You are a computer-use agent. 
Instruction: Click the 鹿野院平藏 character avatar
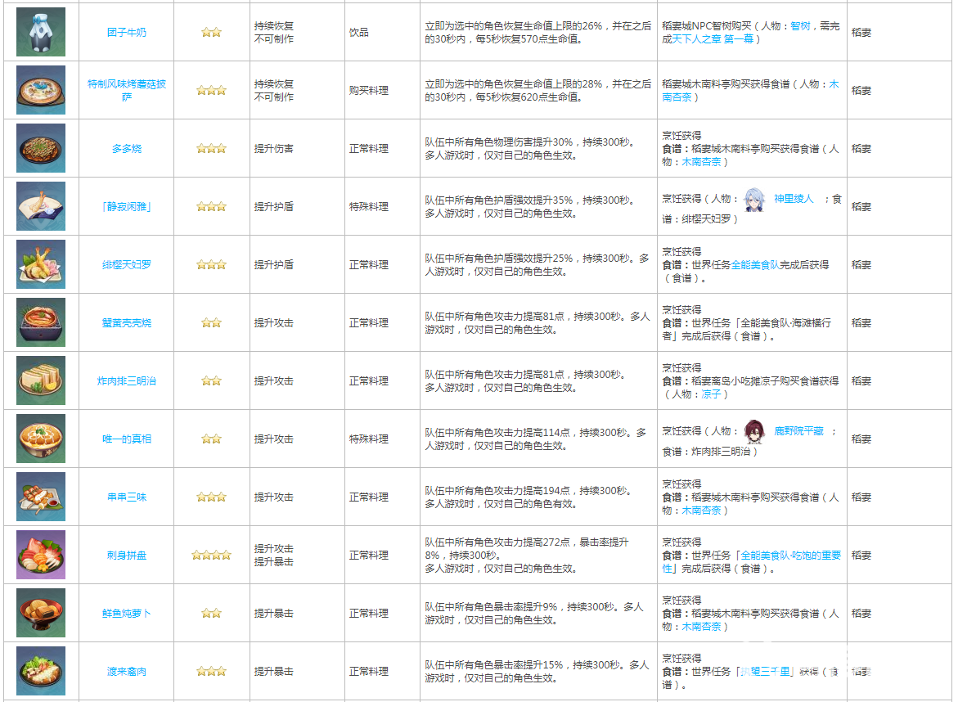753,431
